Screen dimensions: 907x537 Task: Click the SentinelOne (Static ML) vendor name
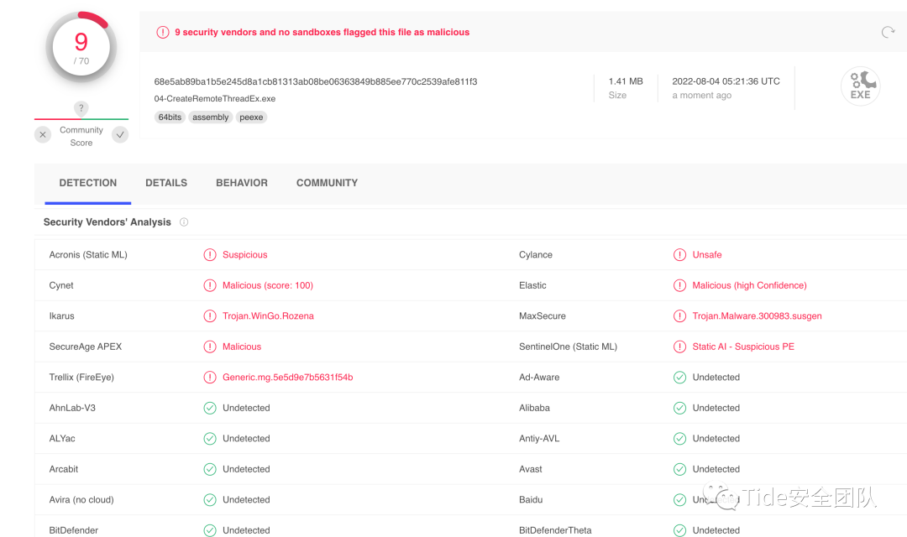[x=568, y=347]
